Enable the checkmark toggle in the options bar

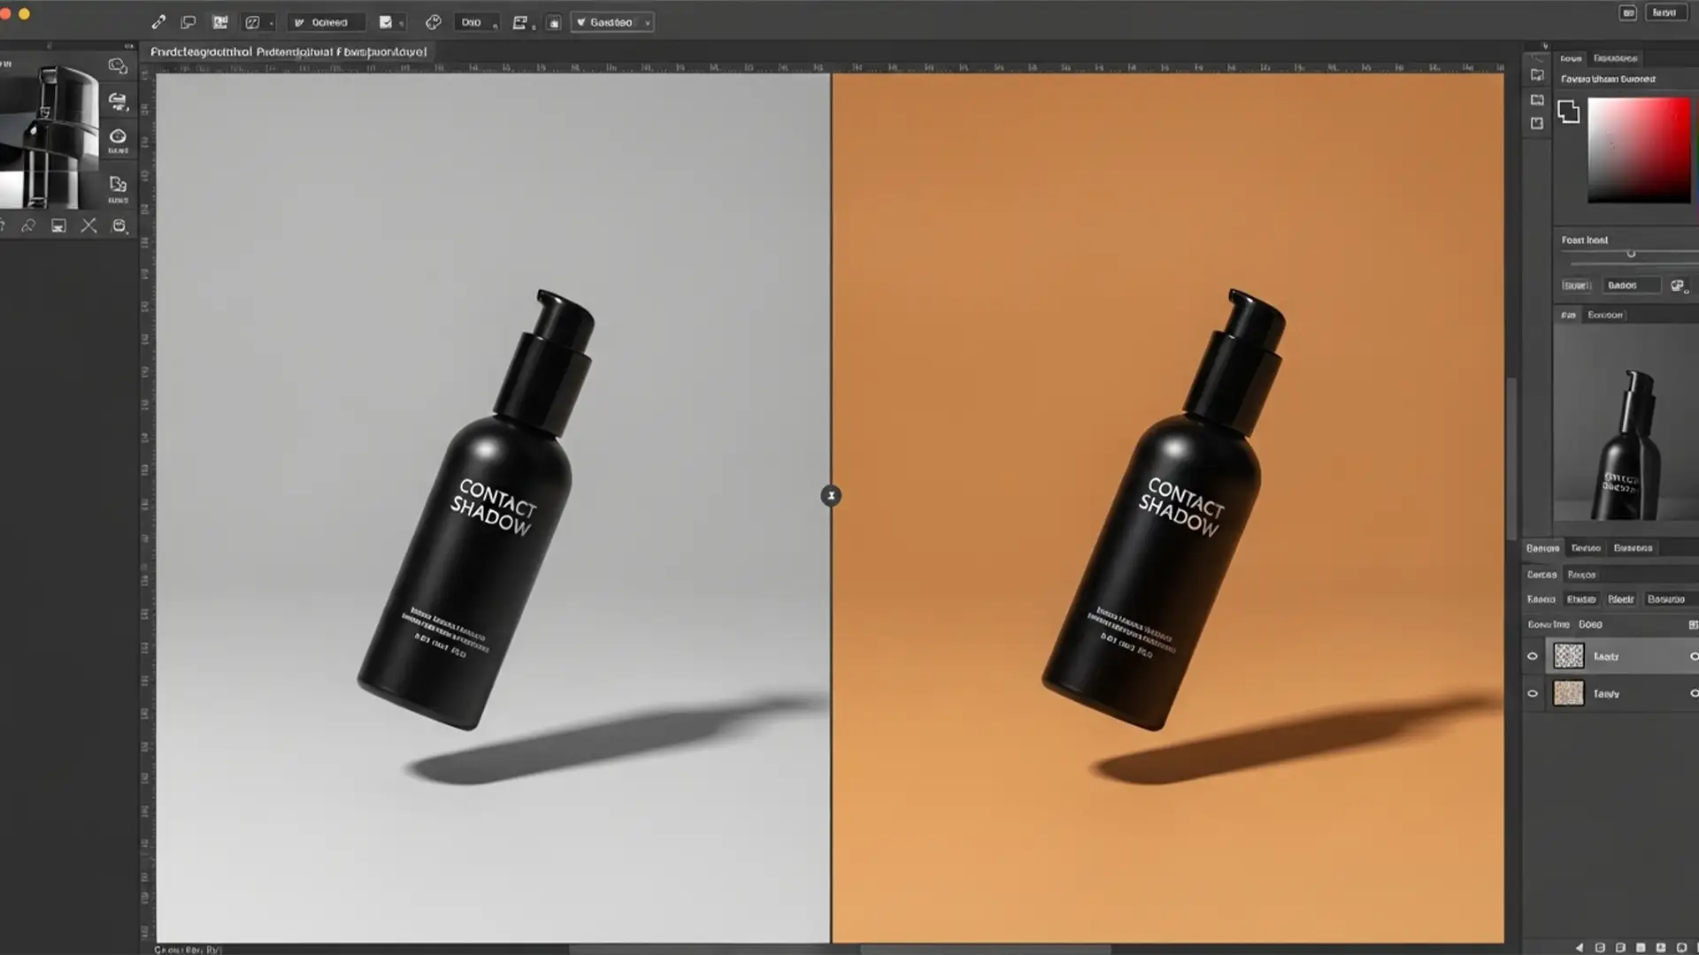tap(384, 22)
